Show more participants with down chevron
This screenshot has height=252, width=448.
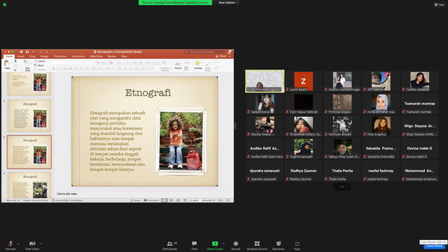(342, 187)
